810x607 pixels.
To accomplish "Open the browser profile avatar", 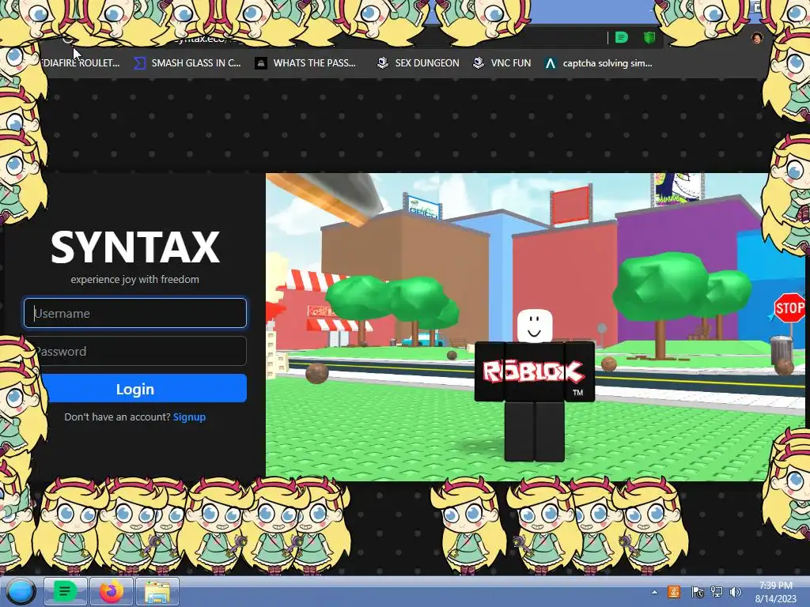I will pyautogui.click(x=757, y=38).
